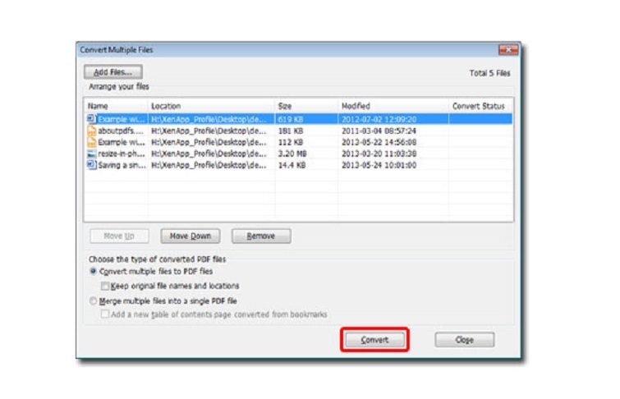620x399 pixels.
Task: Click the 112 KB Example wi file icon
Action: coord(92,142)
